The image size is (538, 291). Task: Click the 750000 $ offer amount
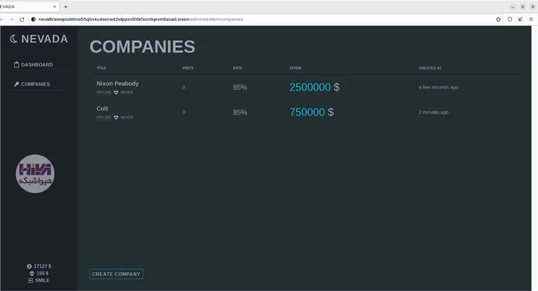[312, 112]
